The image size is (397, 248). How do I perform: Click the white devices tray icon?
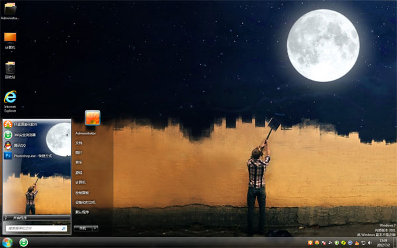(x=330, y=243)
